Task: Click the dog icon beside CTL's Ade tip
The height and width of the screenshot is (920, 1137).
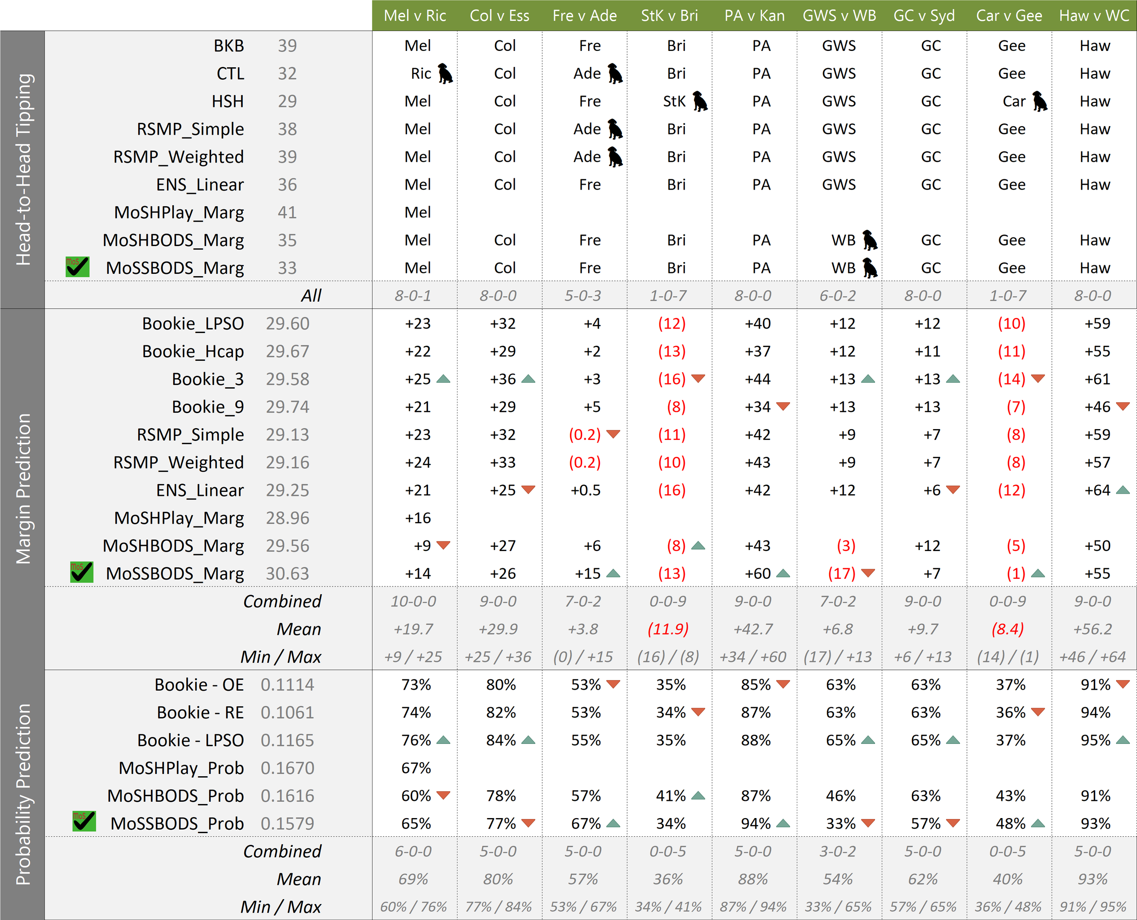Action: pos(615,74)
